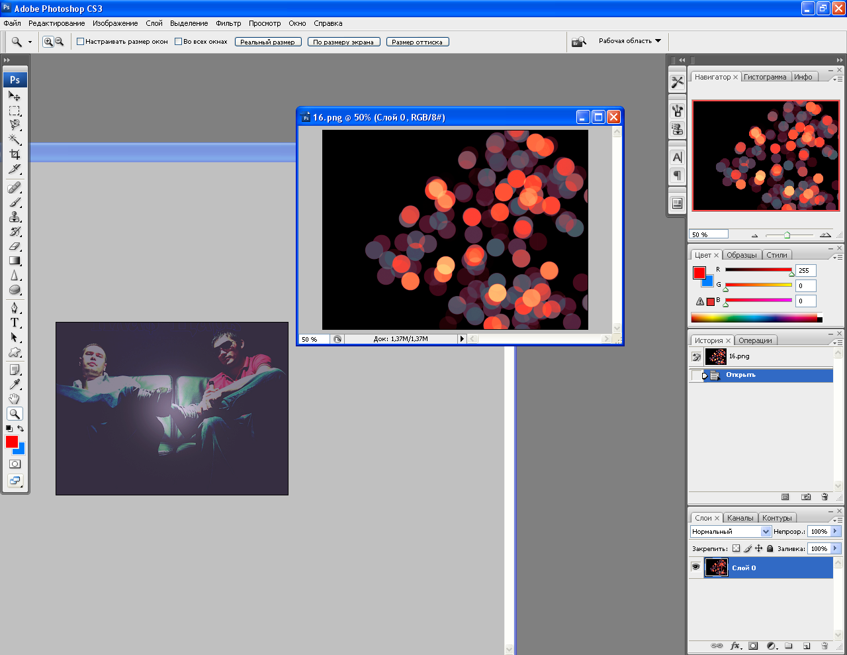The height and width of the screenshot is (655, 847).
Task: Click the red foreground color swatch in toolbox
Action: pyautogui.click(x=11, y=442)
